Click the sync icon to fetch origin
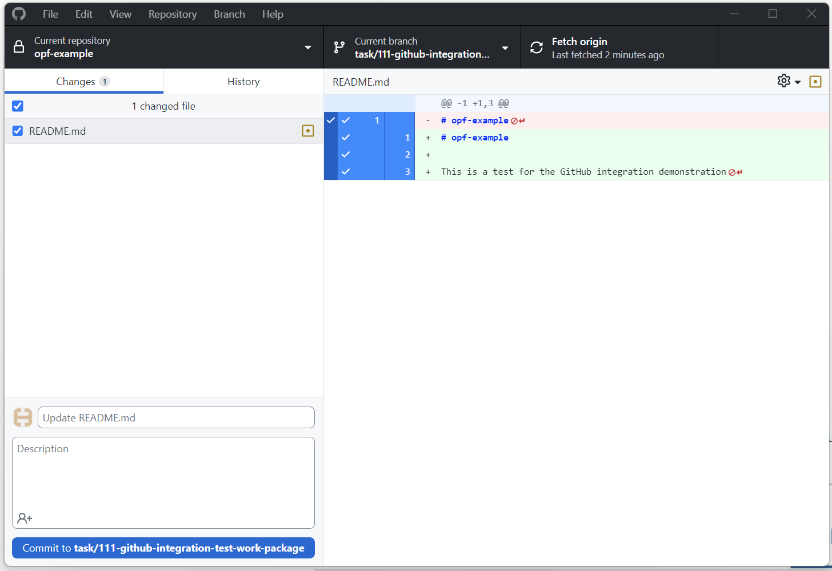This screenshot has width=832, height=571. pyautogui.click(x=536, y=47)
